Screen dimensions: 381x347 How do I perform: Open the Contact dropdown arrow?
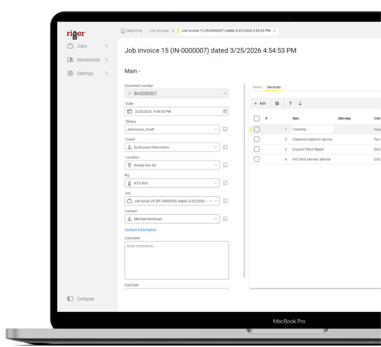[216, 219]
